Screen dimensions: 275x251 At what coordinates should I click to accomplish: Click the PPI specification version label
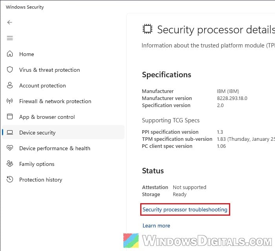pyautogui.click(x=170, y=132)
